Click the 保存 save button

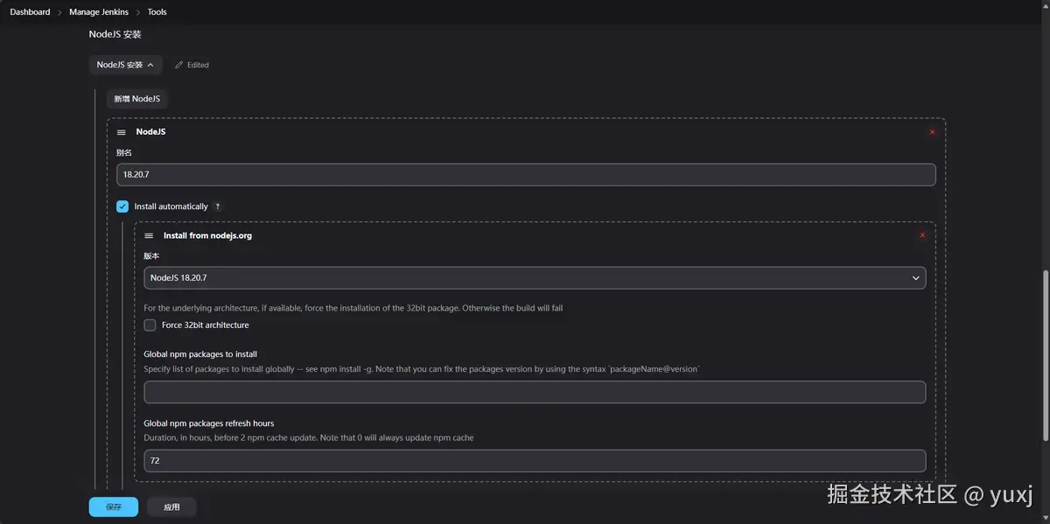(114, 507)
